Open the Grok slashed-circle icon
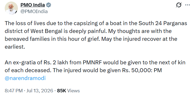The image size is (195, 97). coord(179,5)
